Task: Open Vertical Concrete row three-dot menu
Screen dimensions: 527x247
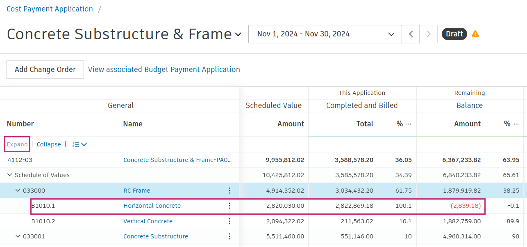Action: point(229,221)
